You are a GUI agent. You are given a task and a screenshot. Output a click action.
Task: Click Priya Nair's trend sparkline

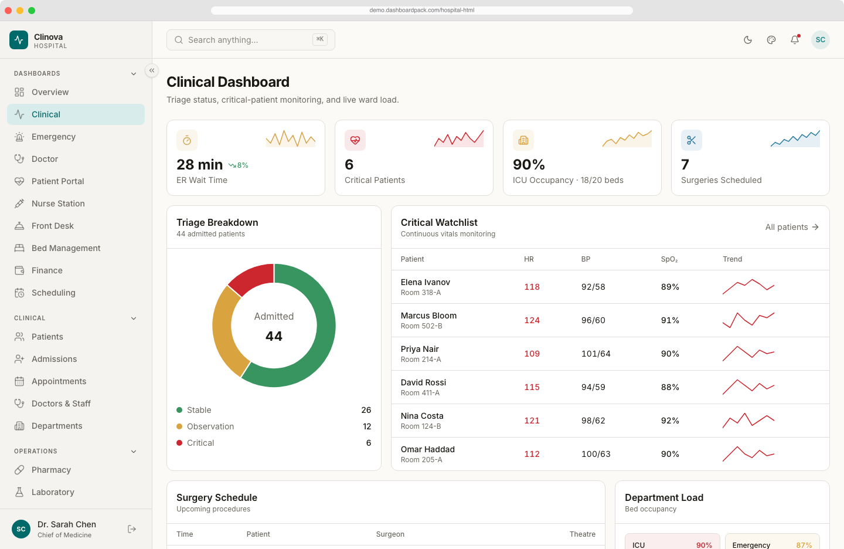(748, 354)
